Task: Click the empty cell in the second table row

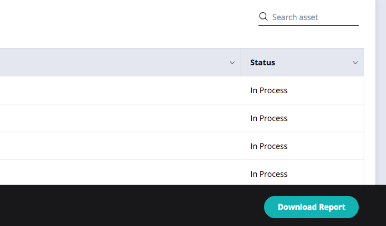Action: point(120,118)
